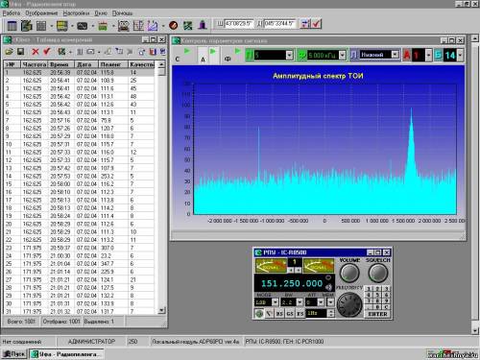480x360 pixels.
Task: Open the Отображение menu
Action: [x=41, y=13]
